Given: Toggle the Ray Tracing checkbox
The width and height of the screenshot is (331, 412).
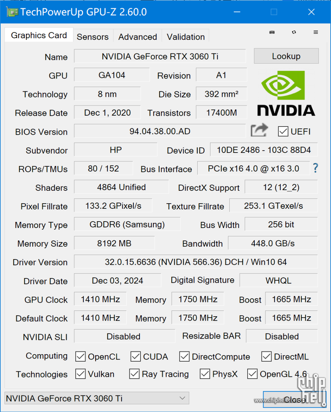Looking at the screenshot, I should tap(134, 374).
